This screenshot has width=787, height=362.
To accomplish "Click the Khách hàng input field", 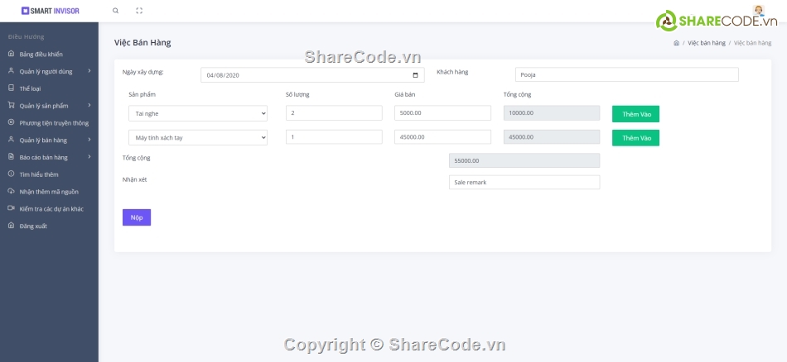I will click(626, 74).
